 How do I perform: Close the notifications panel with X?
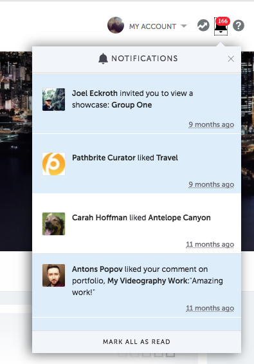[x=231, y=59]
